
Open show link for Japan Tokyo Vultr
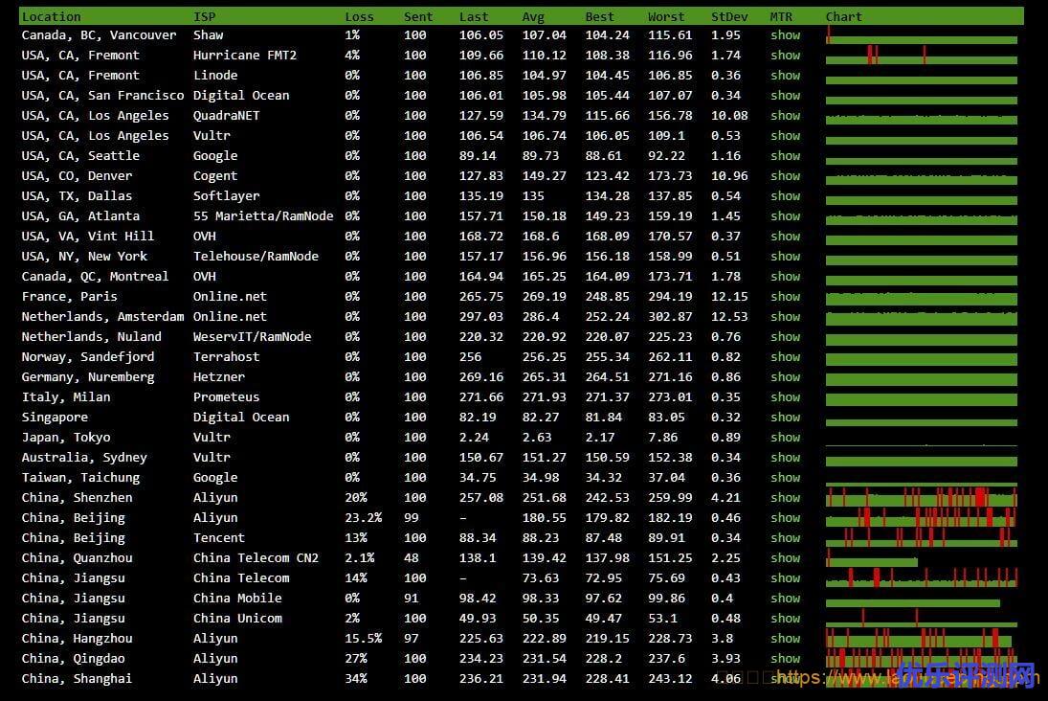coord(785,437)
